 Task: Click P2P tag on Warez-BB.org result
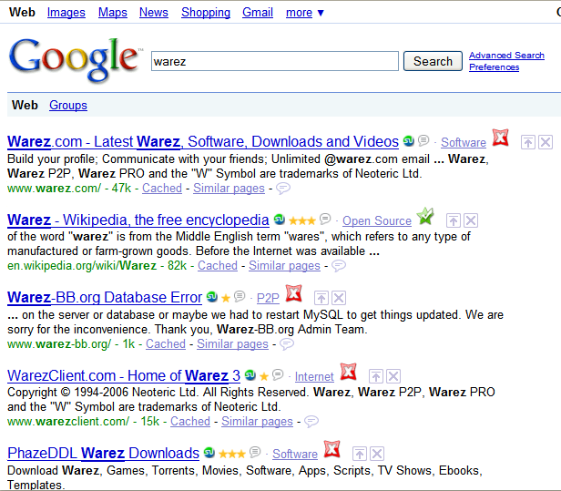pos(268,298)
